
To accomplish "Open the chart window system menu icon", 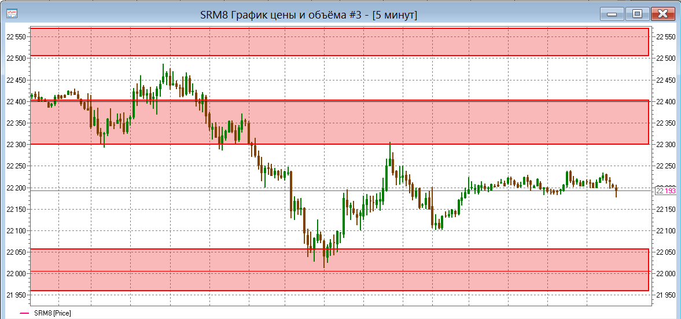I will pyautogui.click(x=12, y=14).
